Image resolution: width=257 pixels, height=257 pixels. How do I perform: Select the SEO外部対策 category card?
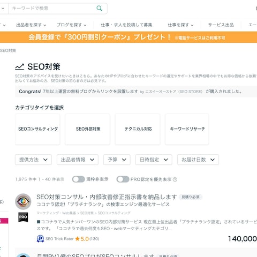click(87, 129)
